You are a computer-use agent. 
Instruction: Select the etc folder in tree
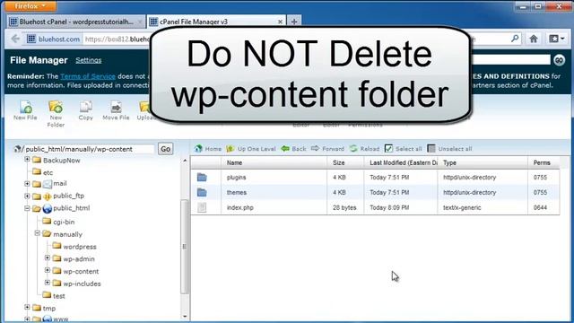click(x=48, y=172)
